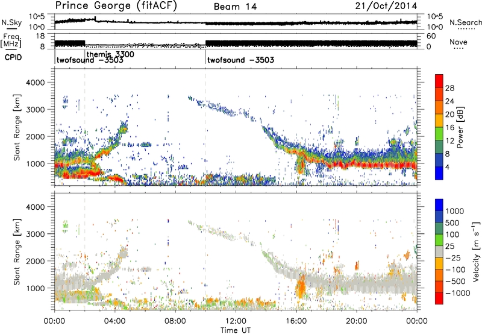Click the '4000' tick in the power panel
This screenshot has width=482, height=334.
tap(35, 83)
